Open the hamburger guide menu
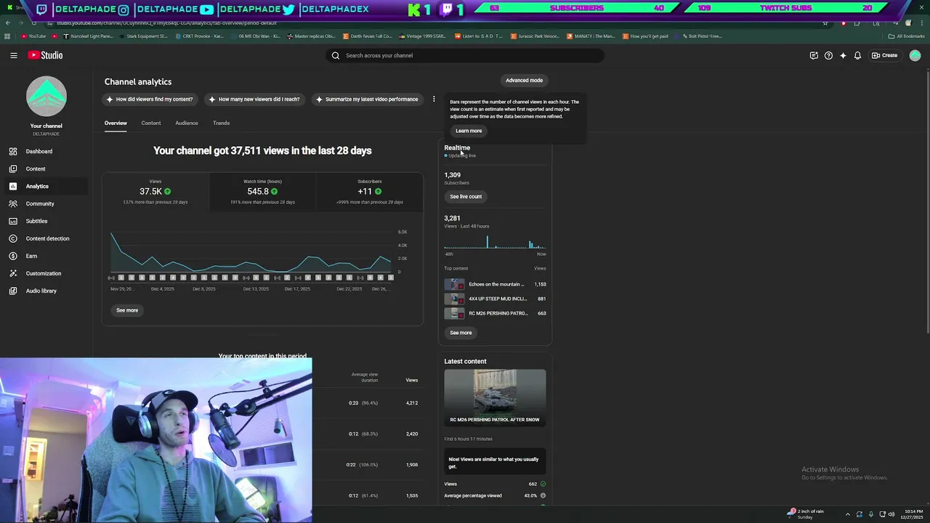 (x=14, y=55)
